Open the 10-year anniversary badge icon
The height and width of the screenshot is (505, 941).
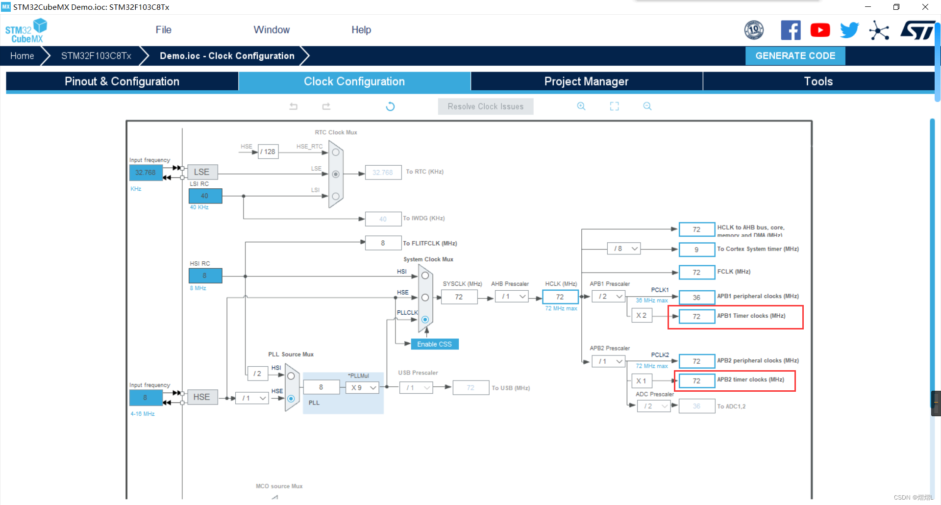754,30
